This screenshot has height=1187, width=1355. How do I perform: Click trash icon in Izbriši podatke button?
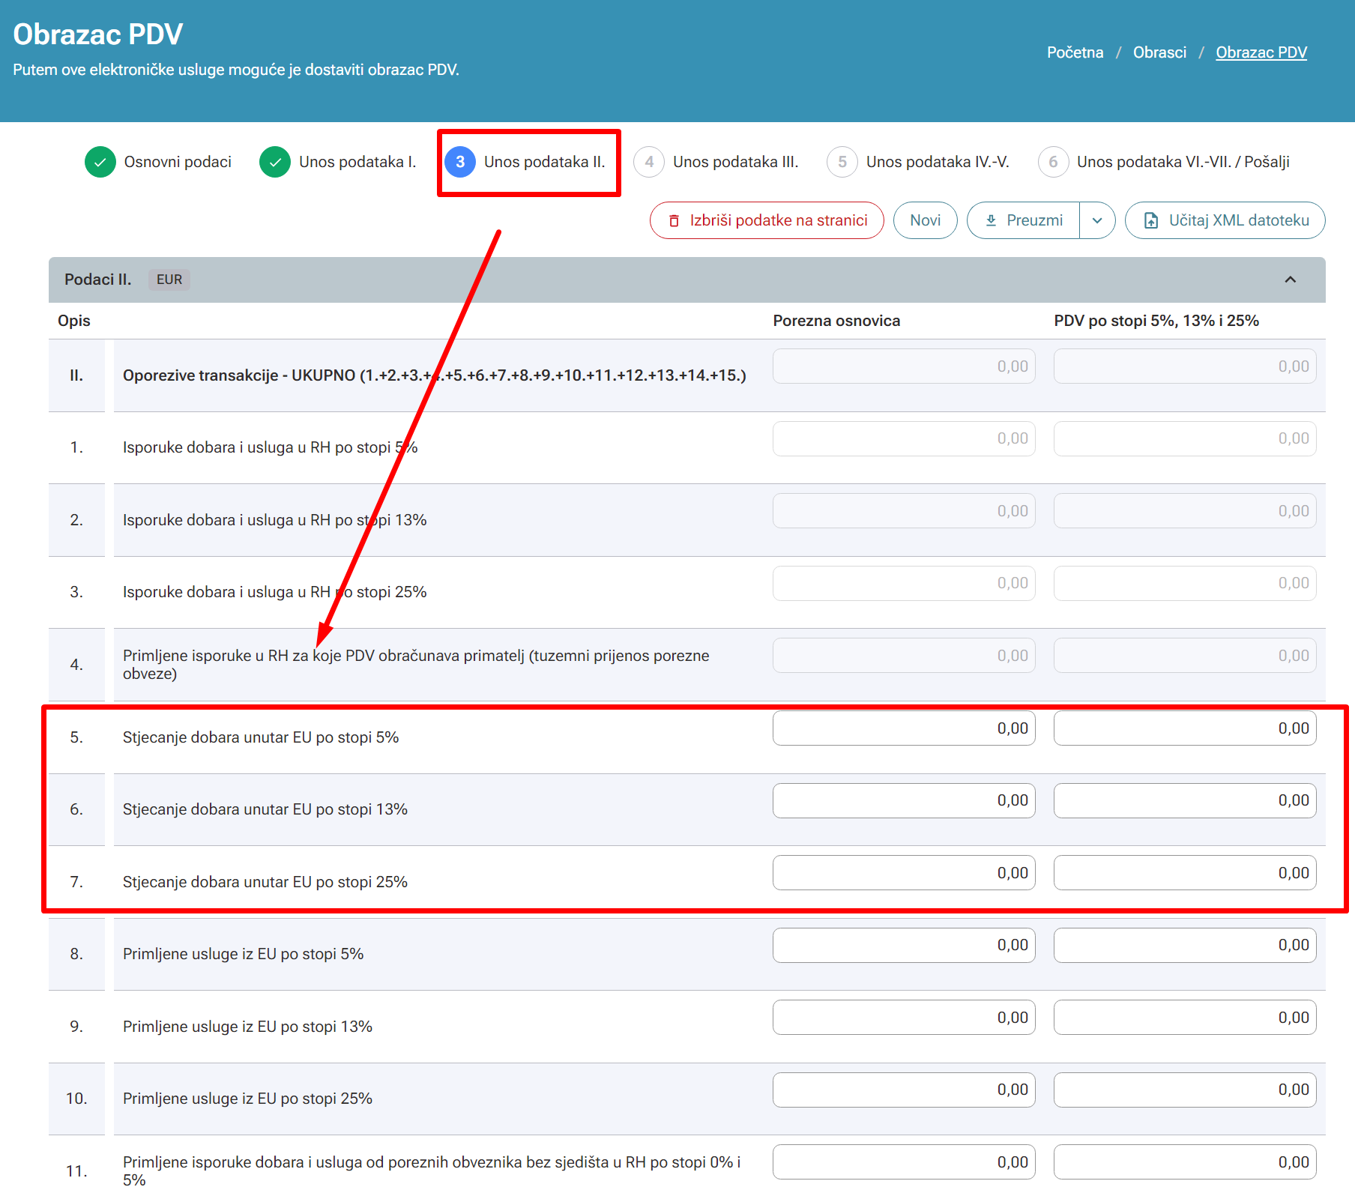(674, 220)
